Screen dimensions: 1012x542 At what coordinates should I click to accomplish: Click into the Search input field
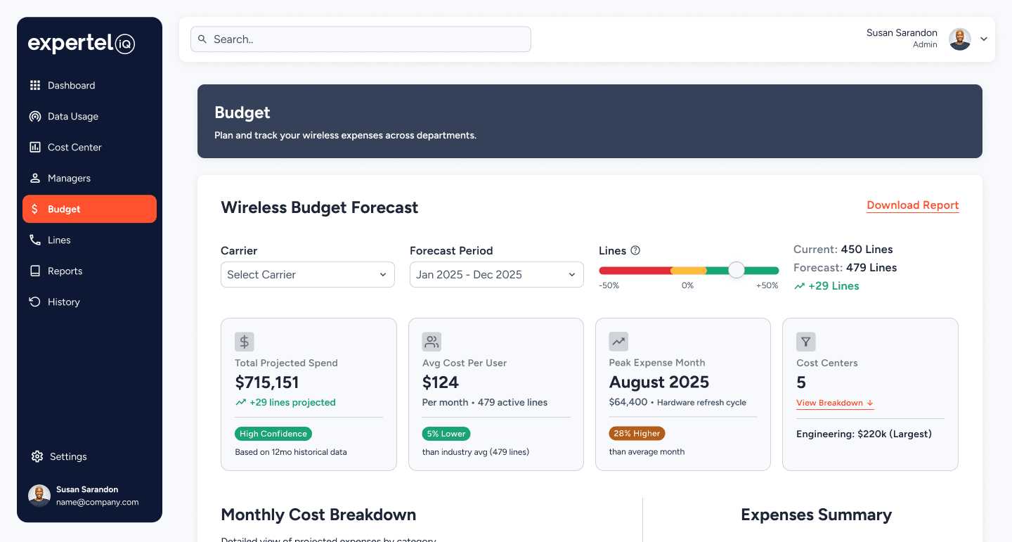click(365, 39)
